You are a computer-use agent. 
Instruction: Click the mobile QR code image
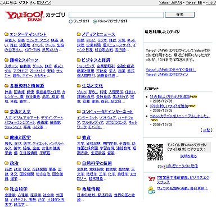coord(155,152)
